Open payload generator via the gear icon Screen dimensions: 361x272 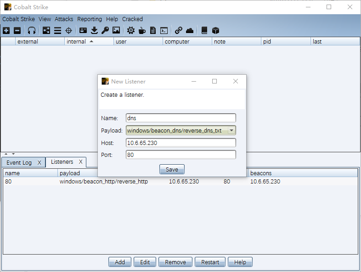click(x=131, y=30)
